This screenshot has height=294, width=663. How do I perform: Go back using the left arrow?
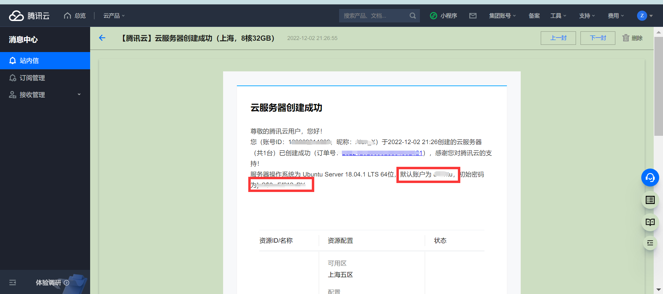coord(102,38)
